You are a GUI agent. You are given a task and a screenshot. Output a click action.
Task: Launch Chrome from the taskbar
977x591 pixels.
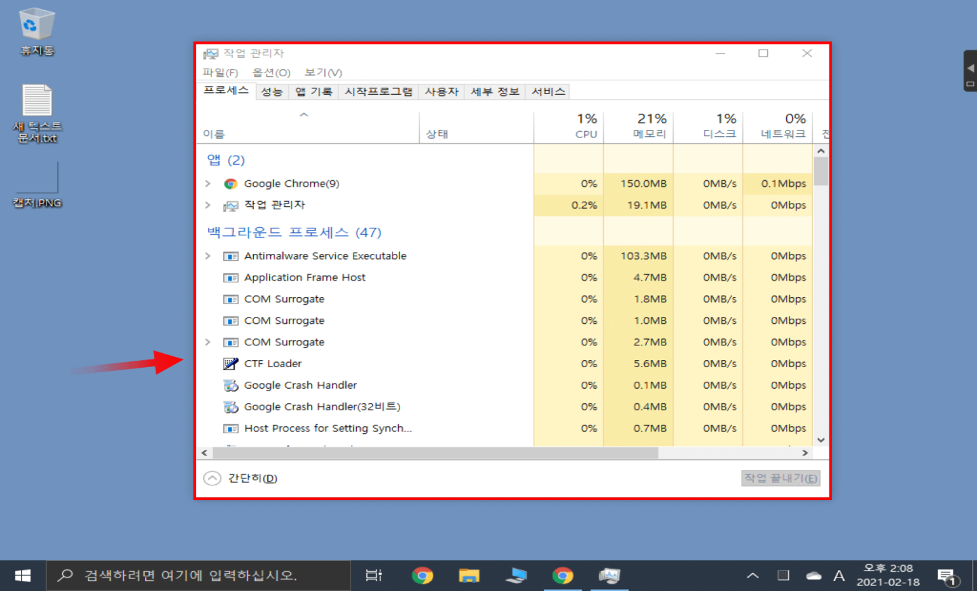(x=422, y=576)
